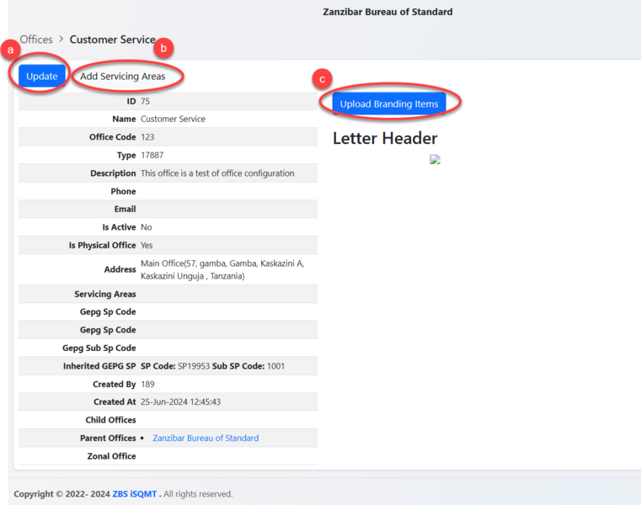This screenshot has height=505, width=641.
Task: Open Add Servicing Areas
Action: pyautogui.click(x=122, y=77)
